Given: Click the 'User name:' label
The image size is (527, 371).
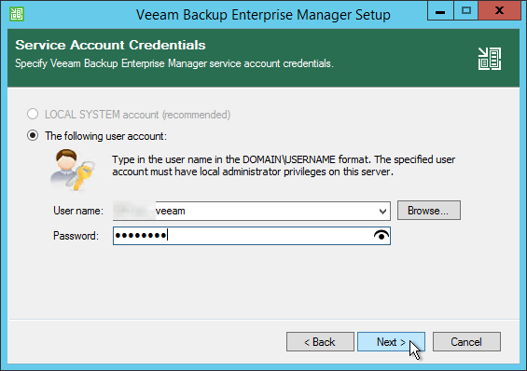Looking at the screenshot, I should tap(78, 211).
